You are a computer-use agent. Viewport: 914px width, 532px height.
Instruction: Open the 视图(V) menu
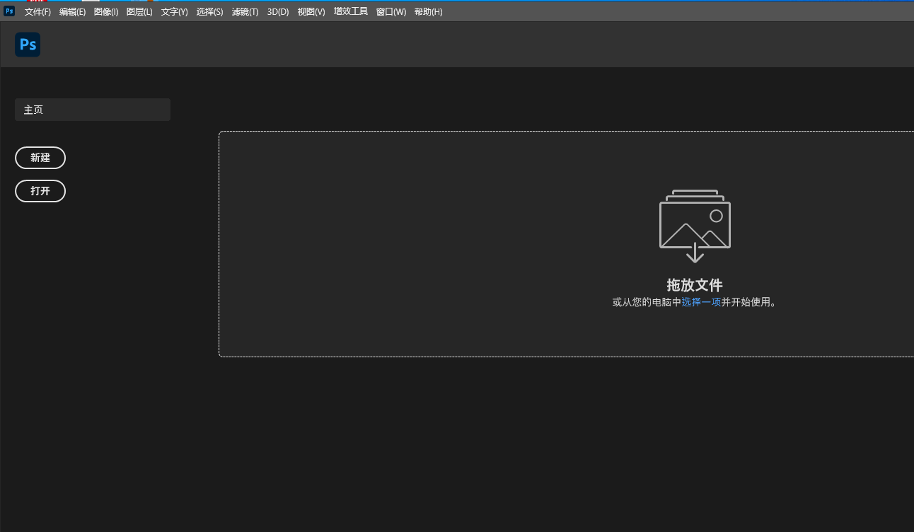[311, 12]
